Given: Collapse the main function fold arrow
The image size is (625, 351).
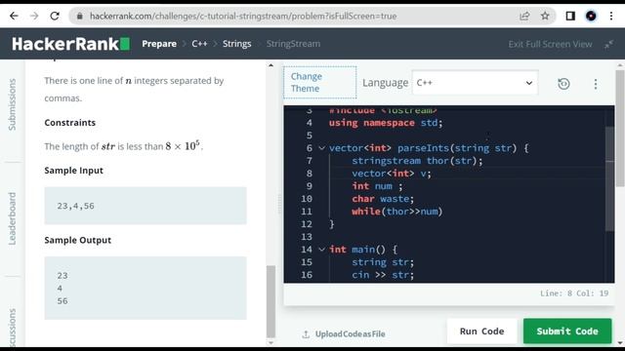Looking at the screenshot, I should tap(321, 250).
